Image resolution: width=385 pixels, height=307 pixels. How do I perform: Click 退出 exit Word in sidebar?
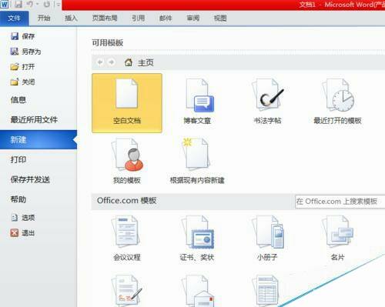22,233
